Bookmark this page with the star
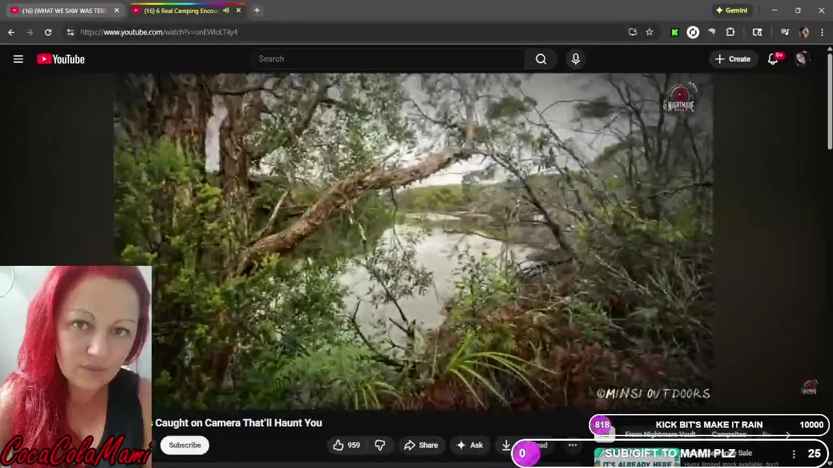Viewport: 833px width, 468px height. pyautogui.click(x=649, y=32)
